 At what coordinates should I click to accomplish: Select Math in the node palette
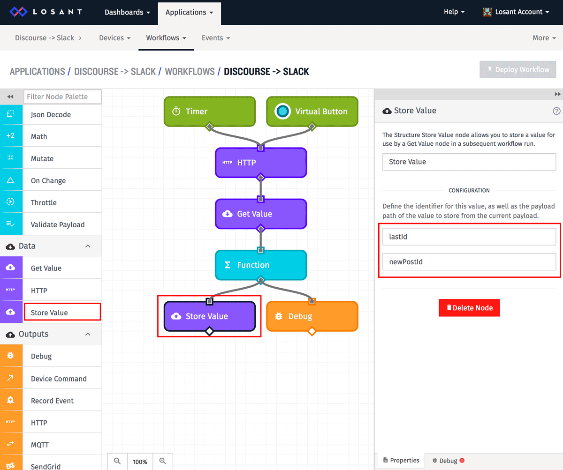(51, 136)
